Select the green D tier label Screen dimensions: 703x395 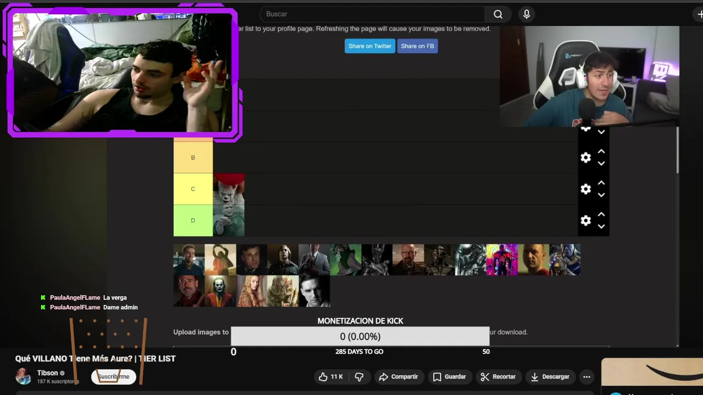193,221
